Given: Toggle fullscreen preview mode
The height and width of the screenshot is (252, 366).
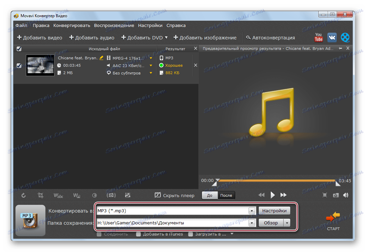Looking at the screenshot, I should [x=325, y=195].
